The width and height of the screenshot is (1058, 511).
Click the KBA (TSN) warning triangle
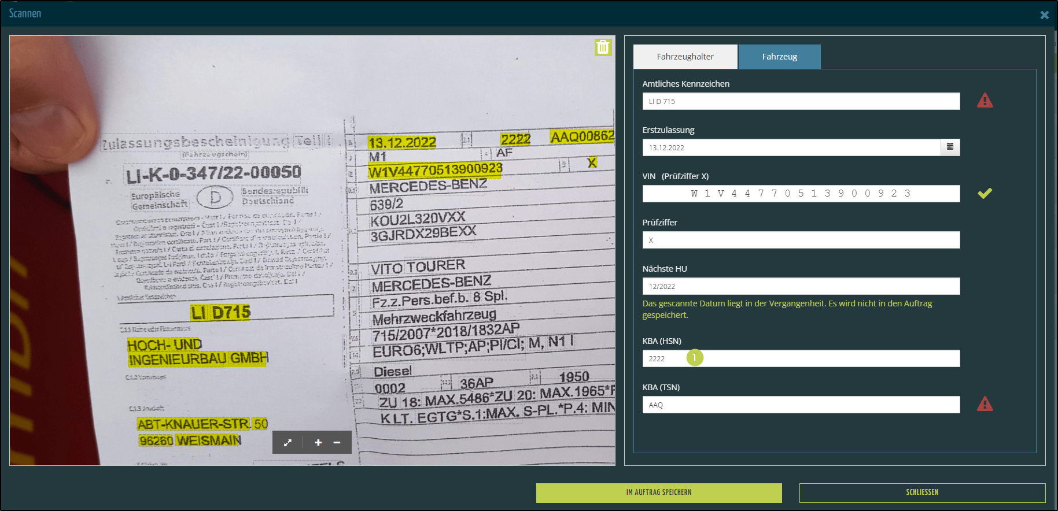pyautogui.click(x=985, y=404)
